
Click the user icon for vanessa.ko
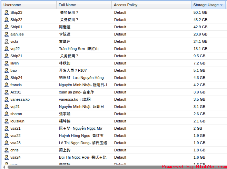7,99
